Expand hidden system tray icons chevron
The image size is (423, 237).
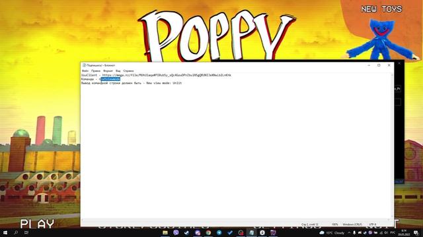click(x=349, y=232)
